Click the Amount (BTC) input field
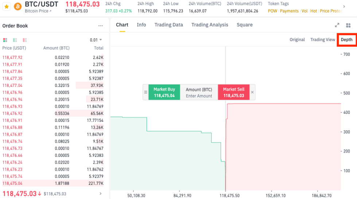 coord(199,96)
